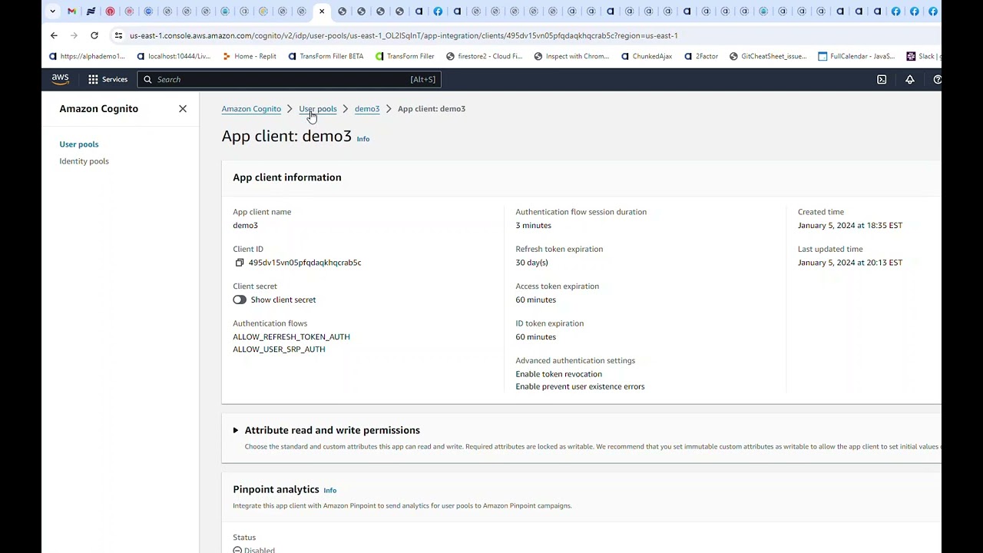
Task: Switch to the blue wave icon tab
Action: 91,12
